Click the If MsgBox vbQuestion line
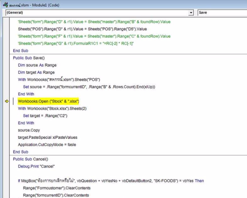This screenshot has height=198, width=247. 111,181
